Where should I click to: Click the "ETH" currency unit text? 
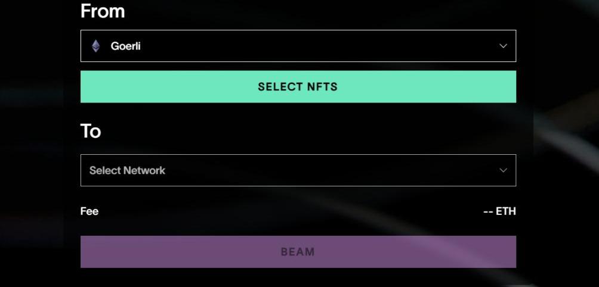pos(506,211)
